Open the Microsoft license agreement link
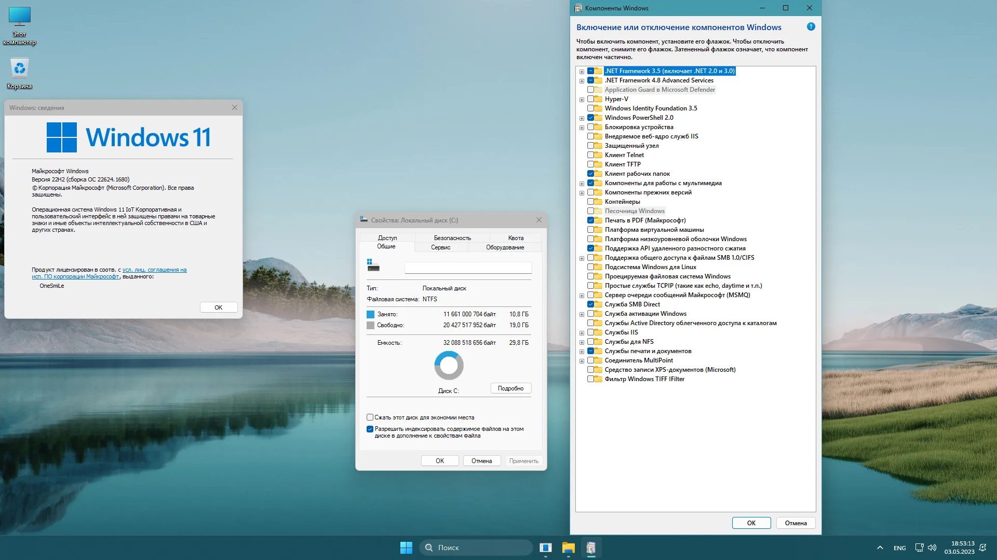The height and width of the screenshot is (560, 997). [154, 270]
